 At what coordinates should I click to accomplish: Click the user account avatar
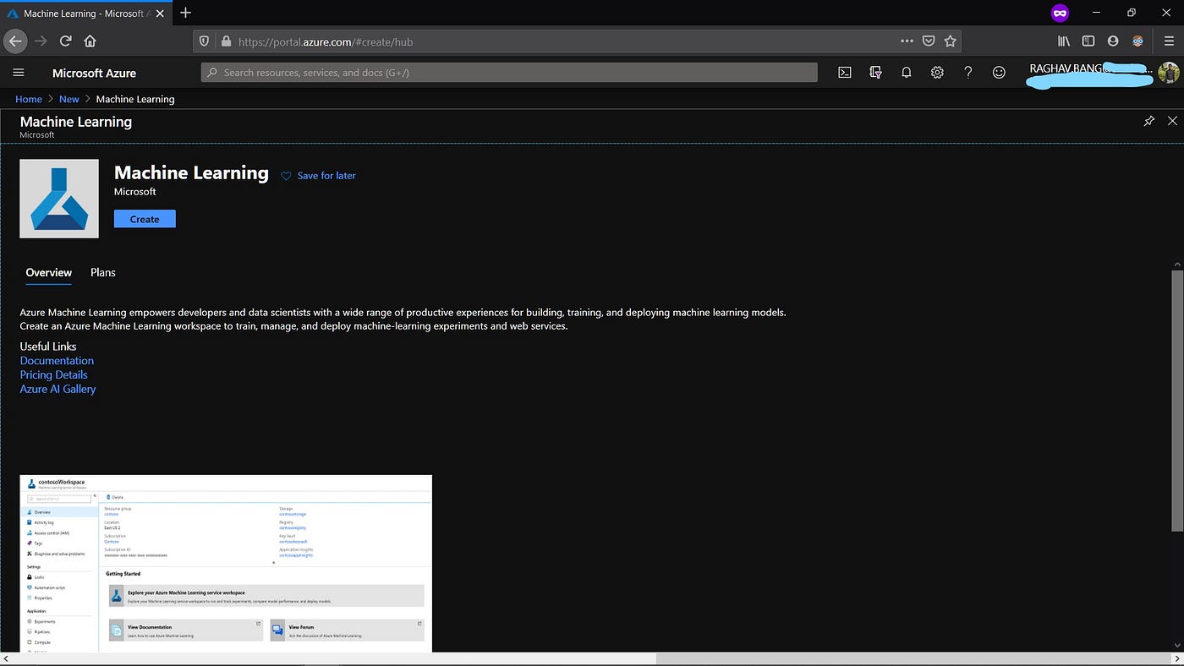pos(1169,73)
